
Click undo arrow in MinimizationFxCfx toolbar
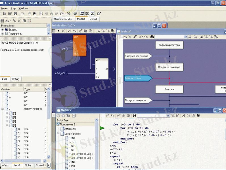click(x=69, y=31)
